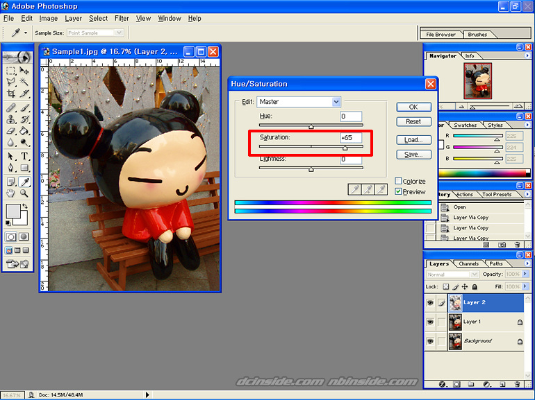Select the Crop tool

(x=10, y=94)
